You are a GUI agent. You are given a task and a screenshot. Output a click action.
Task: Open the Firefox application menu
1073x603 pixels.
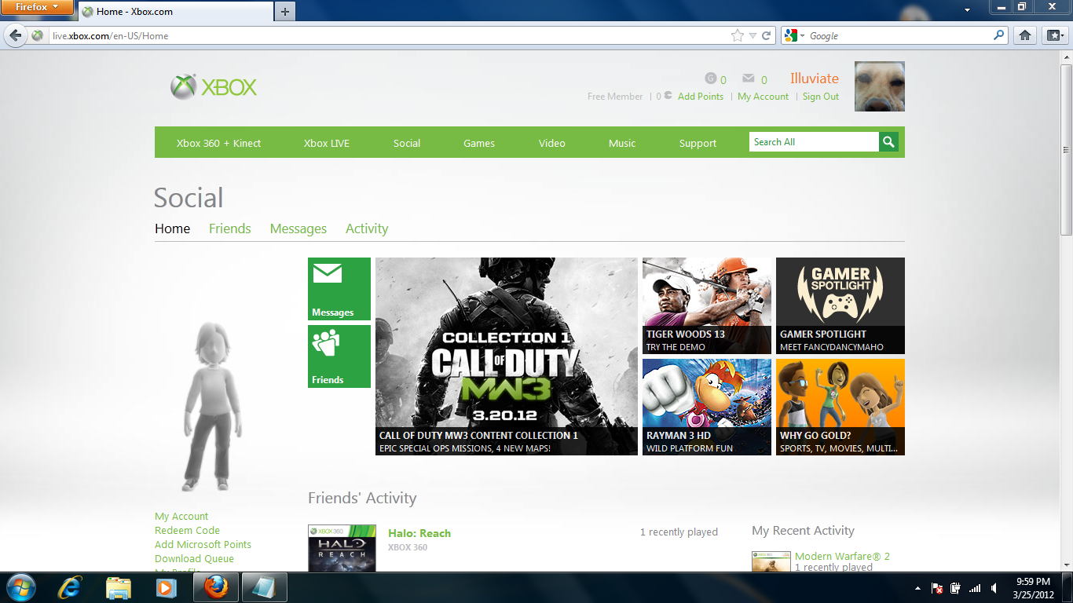[37, 7]
